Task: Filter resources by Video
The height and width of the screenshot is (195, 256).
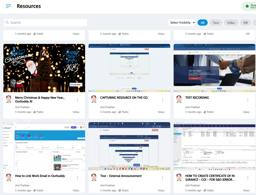Action: [231, 23]
